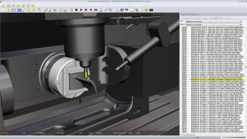
Task: Click the printer icon in the program panel toolbar
Action: pos(216,18)
